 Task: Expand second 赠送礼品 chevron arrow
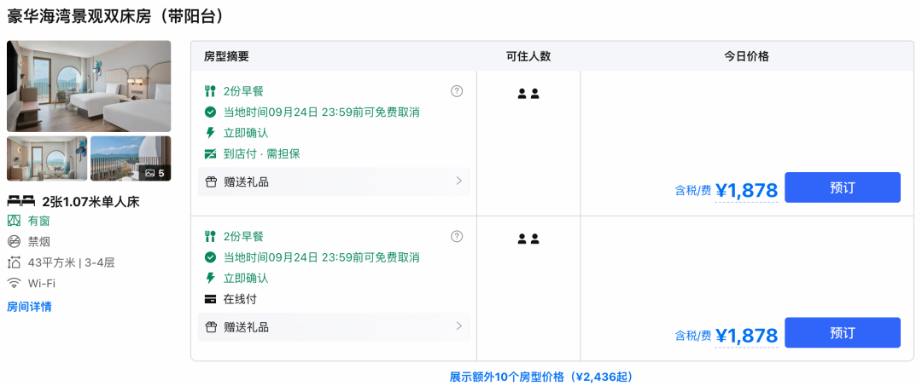[x=459, y=326]
